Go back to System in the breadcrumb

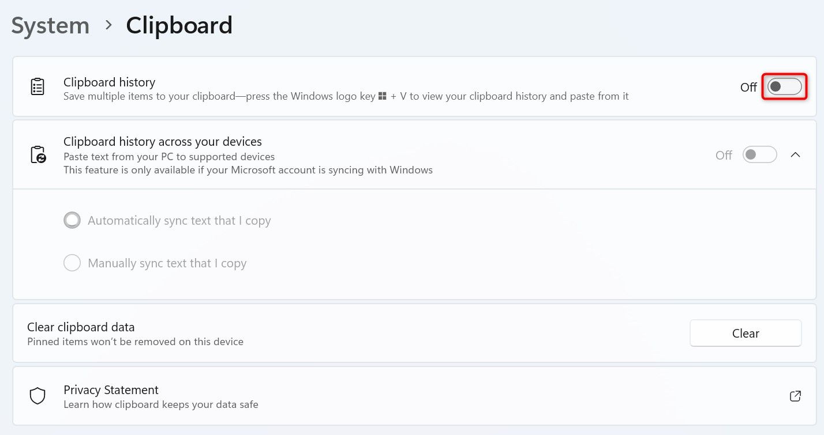coord(50,26)
